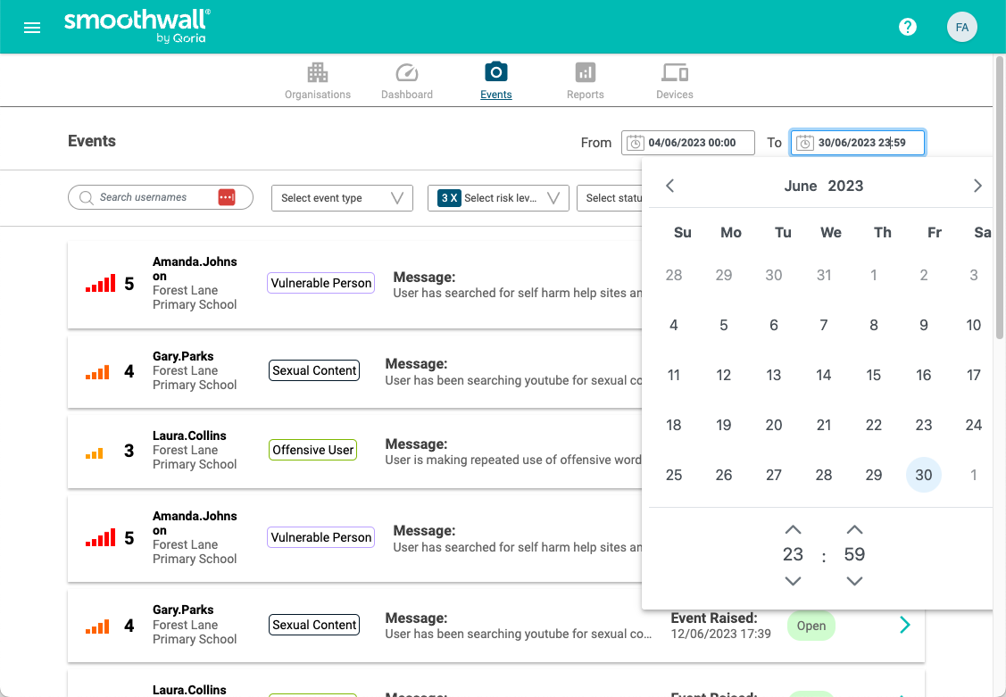Open the hamburger navigation menu

(x=32, y=28)
